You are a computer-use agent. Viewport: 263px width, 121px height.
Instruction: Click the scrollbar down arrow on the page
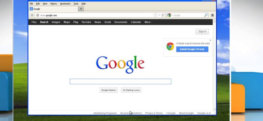(214, 109)
